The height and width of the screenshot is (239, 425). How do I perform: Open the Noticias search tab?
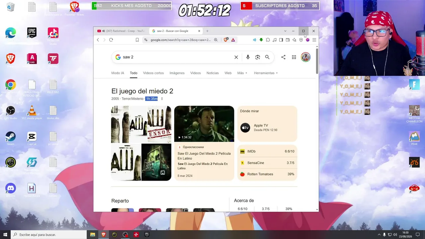pos(212,73)
